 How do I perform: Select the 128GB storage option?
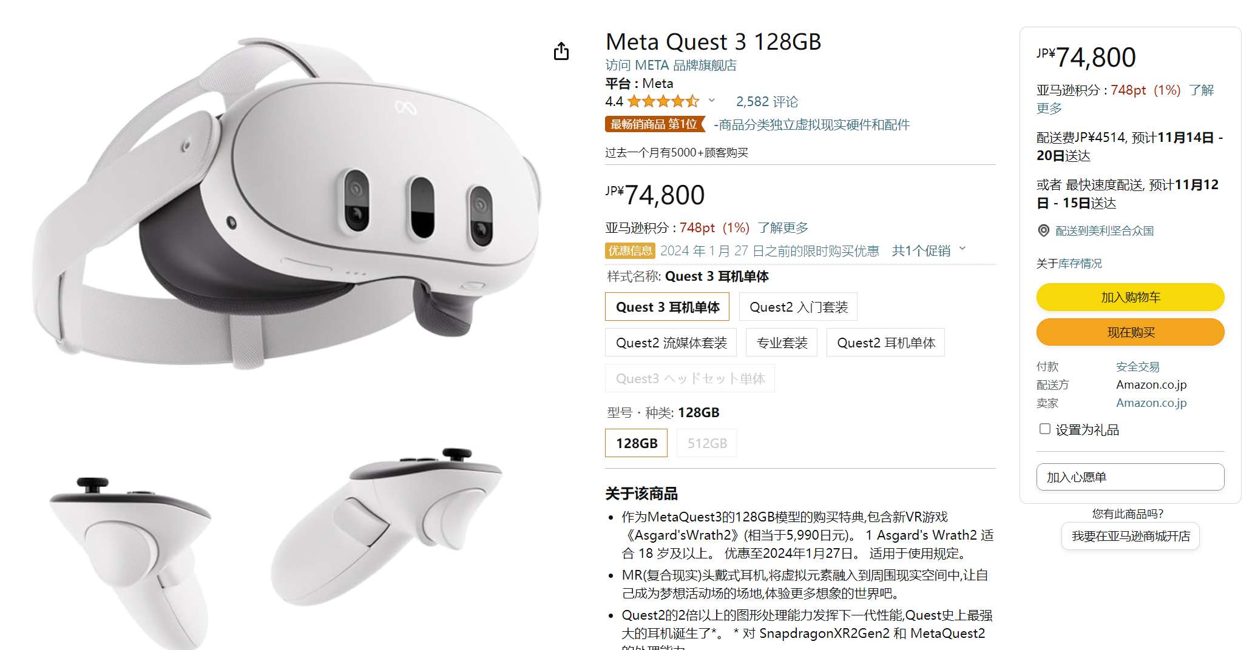coord(636,443)
